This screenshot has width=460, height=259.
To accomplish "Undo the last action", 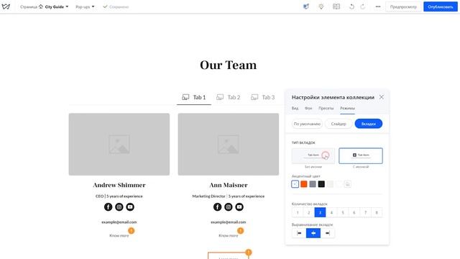I will [351, 6].
